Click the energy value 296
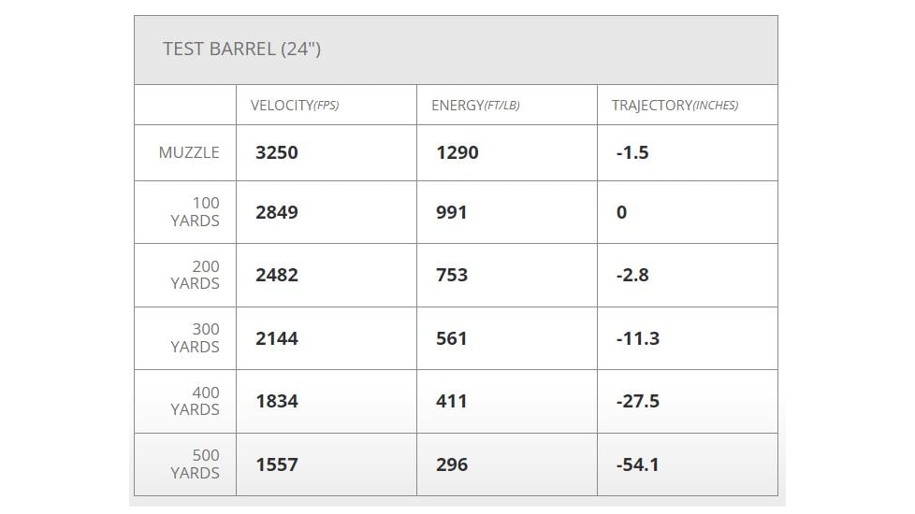 tap(452, 464)
